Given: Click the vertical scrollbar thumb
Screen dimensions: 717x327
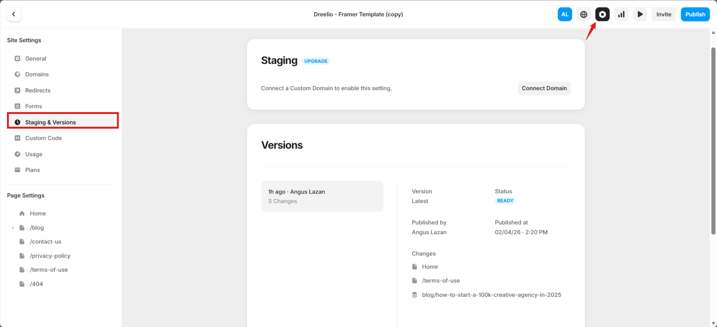Looking at the screenshot, I should (713, 141).
